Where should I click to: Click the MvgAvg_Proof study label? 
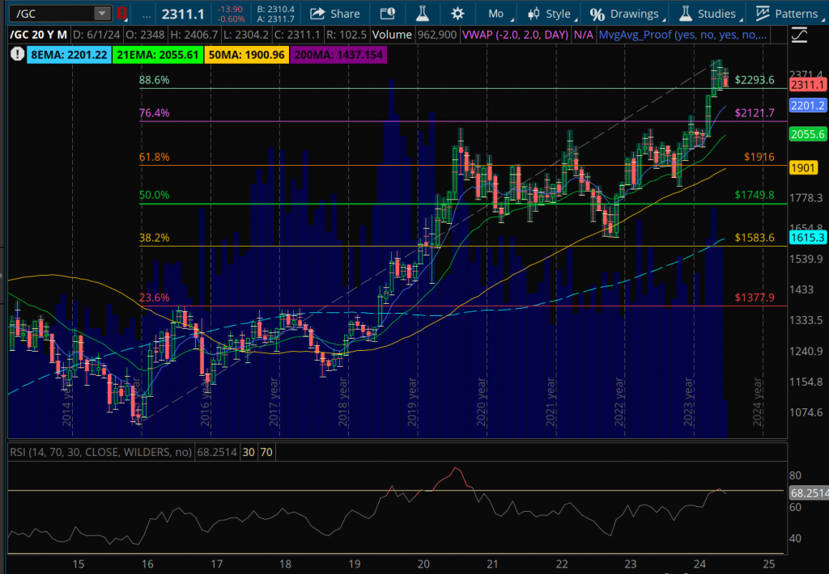point(682,35)
